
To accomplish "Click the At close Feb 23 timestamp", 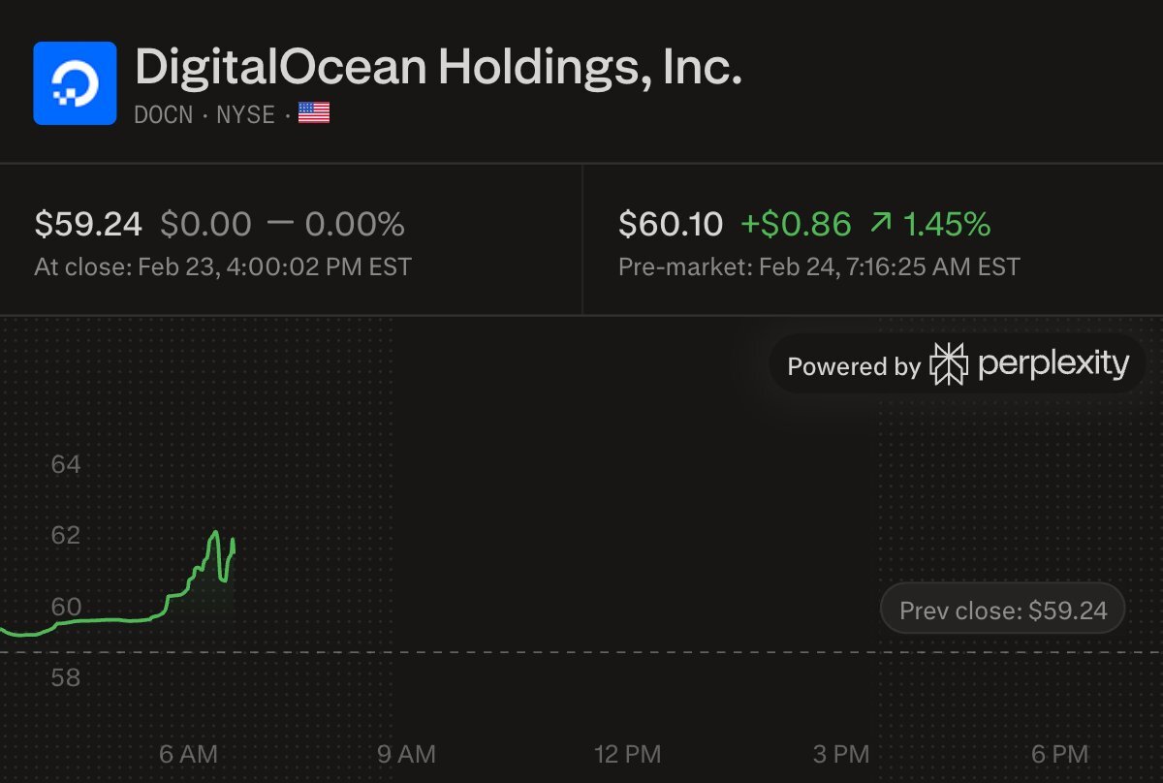I will coord(223,266).
